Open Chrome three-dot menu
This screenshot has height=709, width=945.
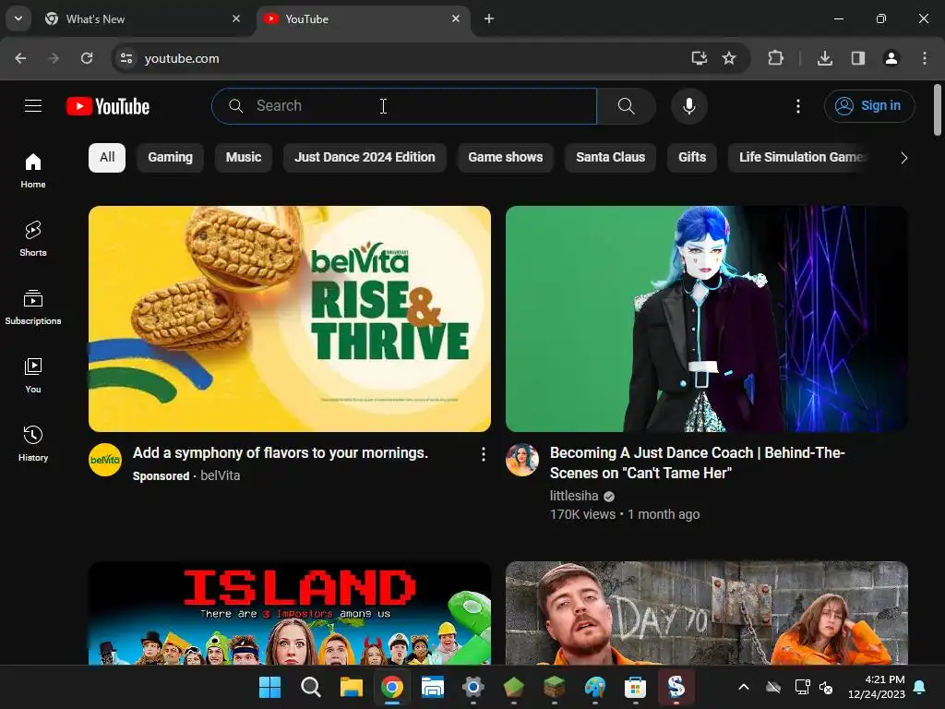pos(925,58)
